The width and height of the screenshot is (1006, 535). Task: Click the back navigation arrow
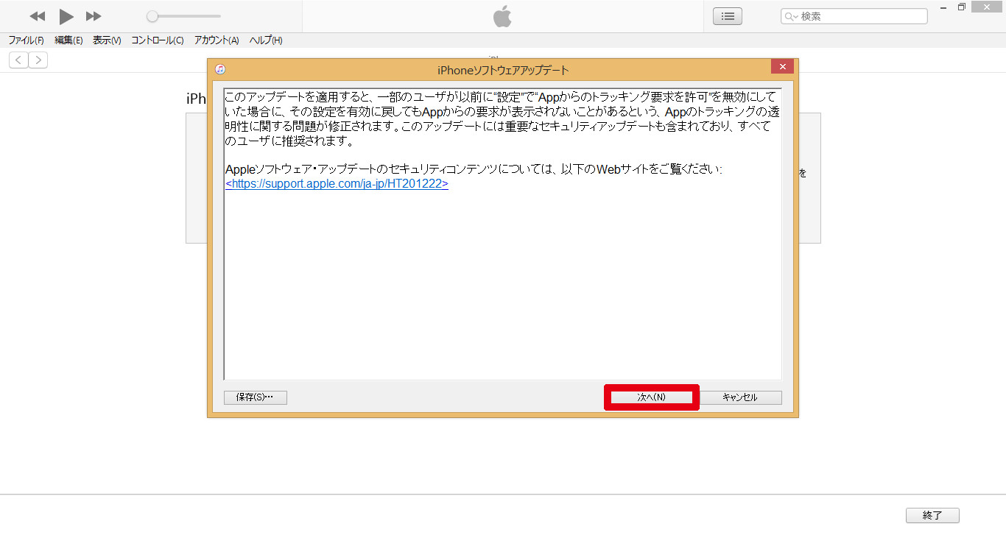pos(18,60)
